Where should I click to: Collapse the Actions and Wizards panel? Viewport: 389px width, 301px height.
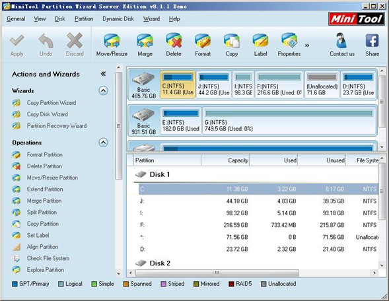click(x=103, y=74)
